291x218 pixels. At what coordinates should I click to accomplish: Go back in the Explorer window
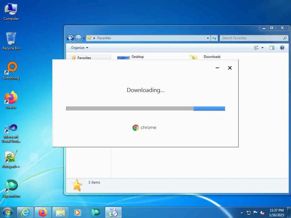[70, 38]
